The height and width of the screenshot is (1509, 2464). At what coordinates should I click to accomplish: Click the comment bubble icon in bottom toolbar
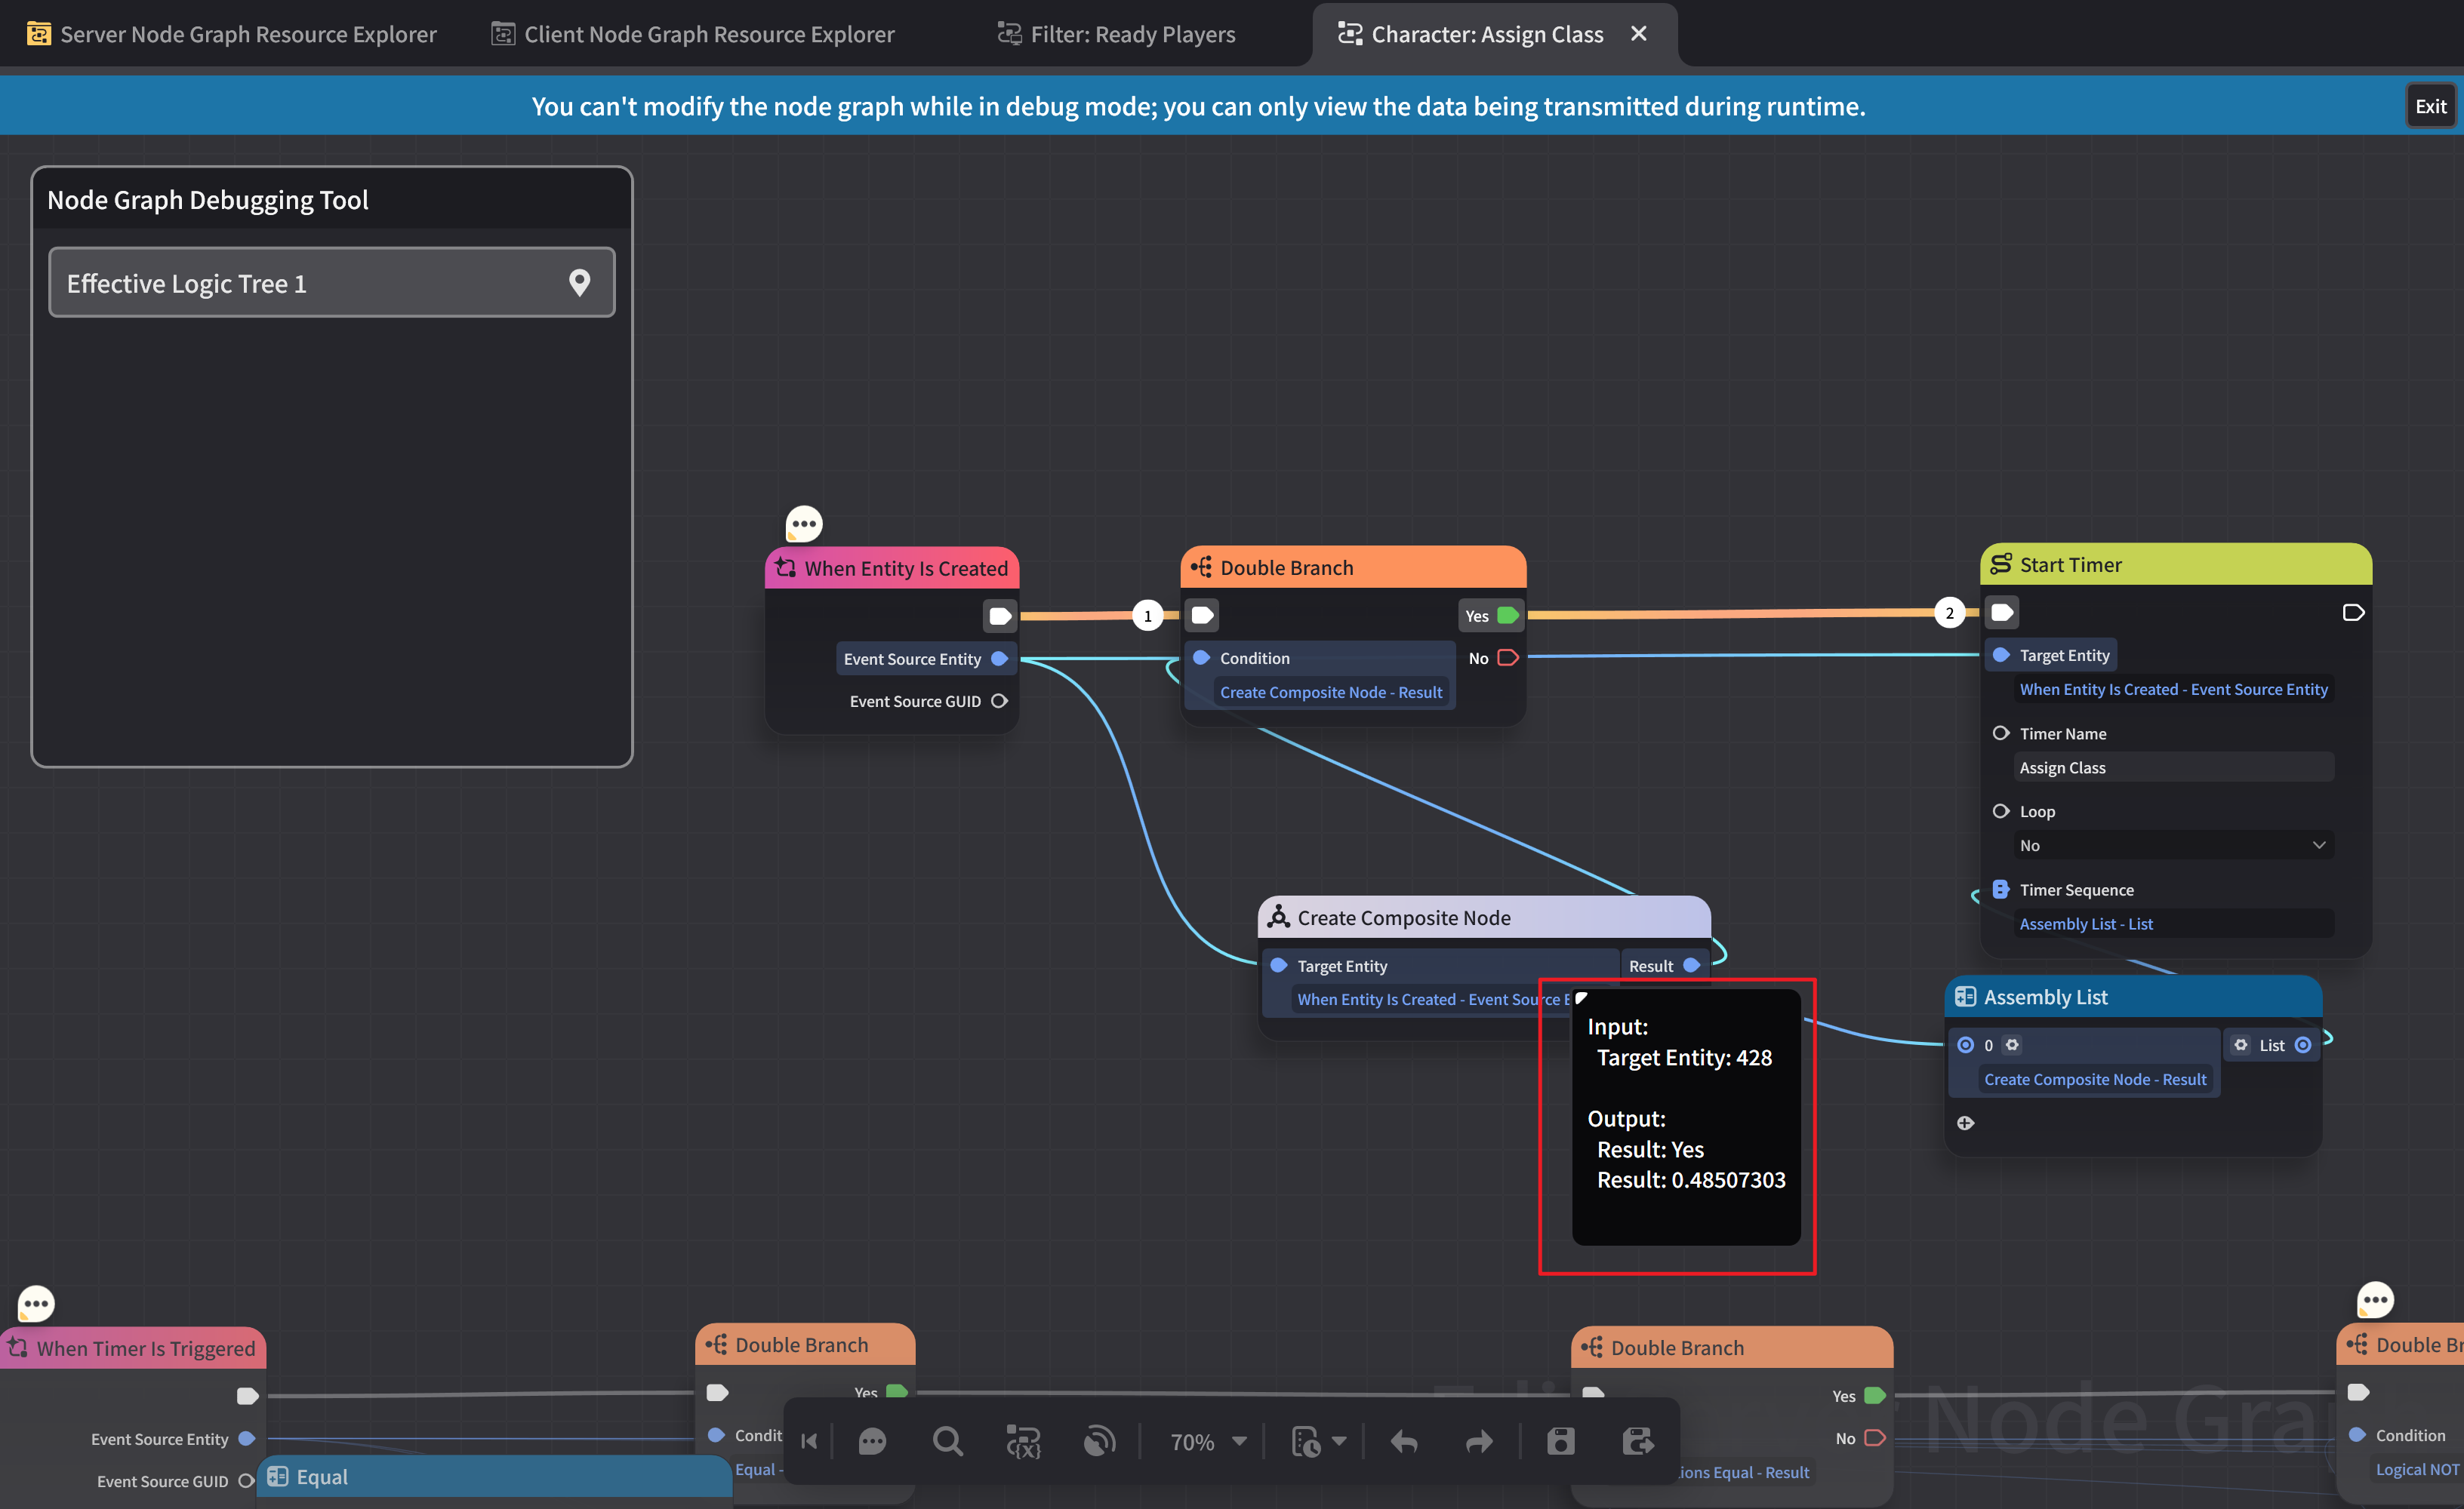click(x=872, y=1441)
